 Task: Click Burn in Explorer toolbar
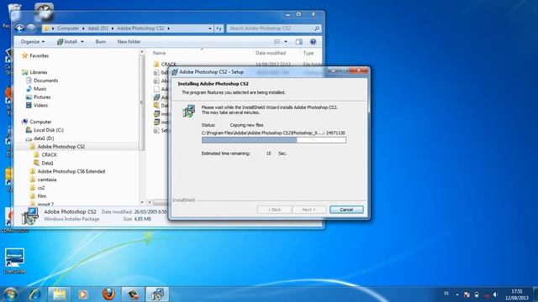tap(101, 42)
